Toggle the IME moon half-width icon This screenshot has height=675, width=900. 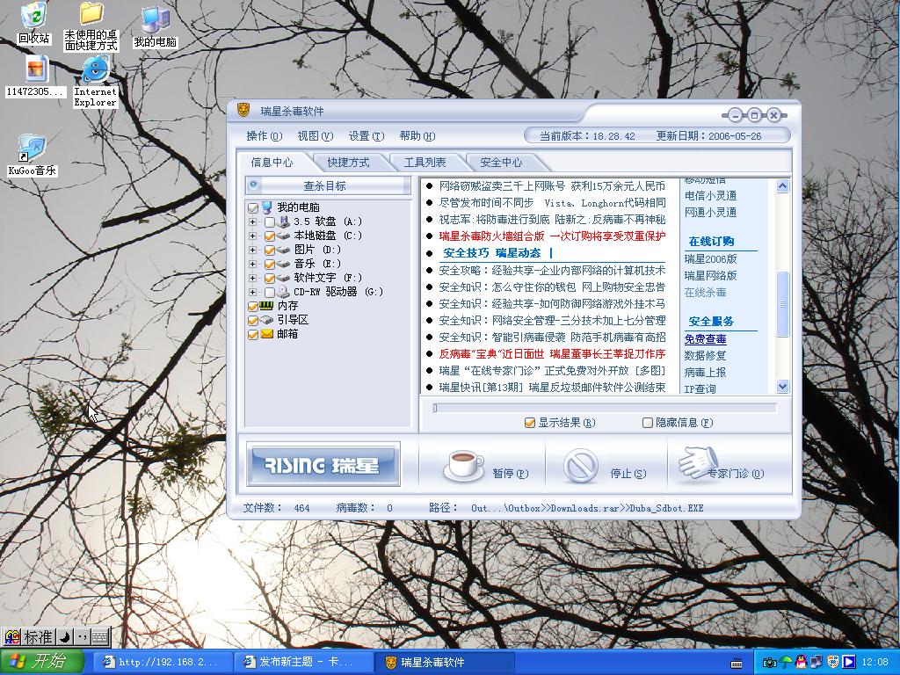tap(65, 637)
